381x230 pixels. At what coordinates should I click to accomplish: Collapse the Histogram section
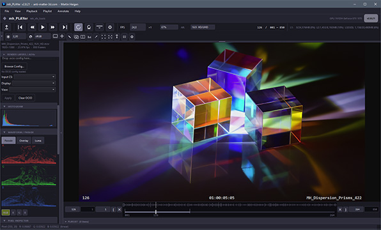coord(29,107)
